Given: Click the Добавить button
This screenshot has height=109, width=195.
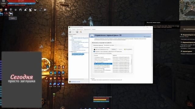Looking at the screenshot, I should 114,49.
